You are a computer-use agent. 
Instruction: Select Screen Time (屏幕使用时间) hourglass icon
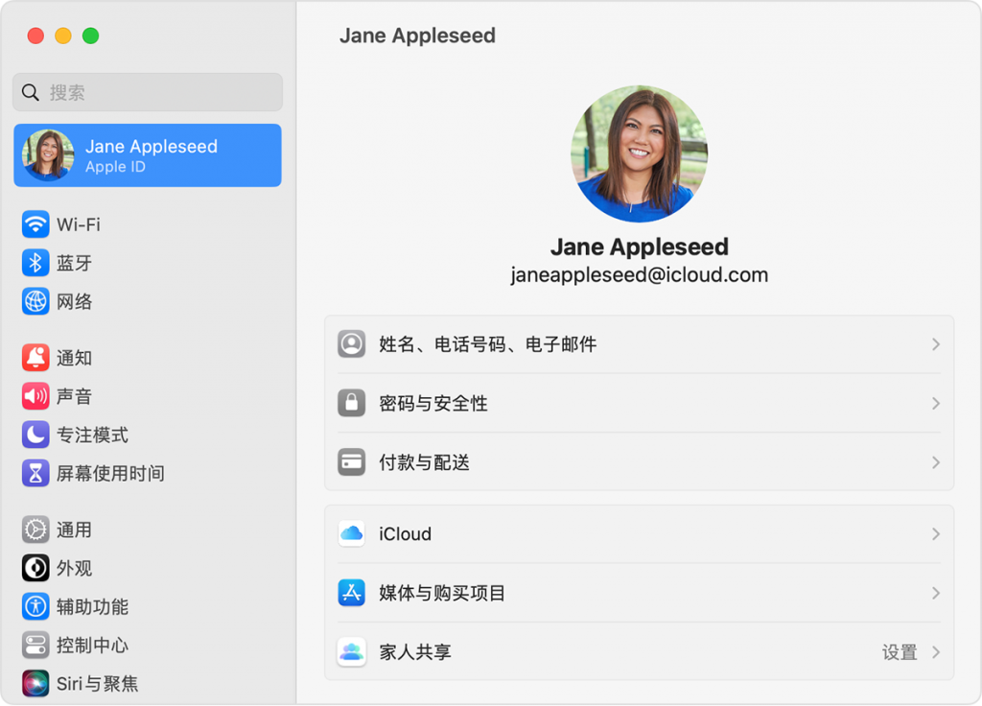coord(35,474)
